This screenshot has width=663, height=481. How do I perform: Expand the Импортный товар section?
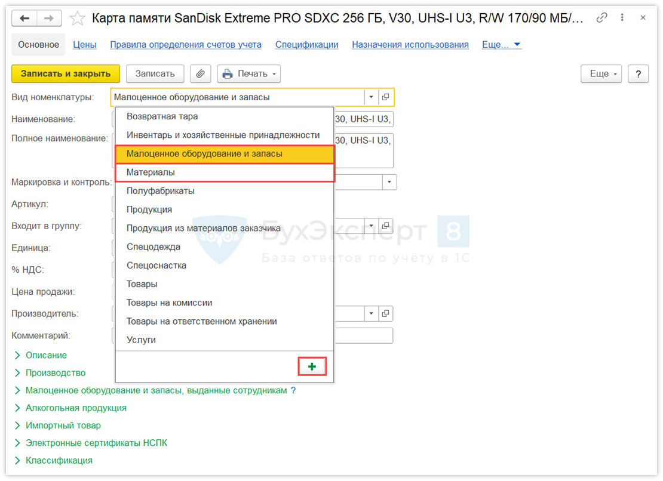coord(58,425)
